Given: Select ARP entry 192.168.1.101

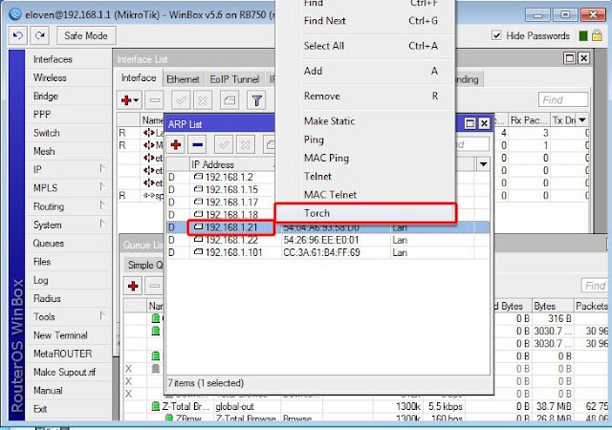Looking at the screenshot, I should click(328, 252).
